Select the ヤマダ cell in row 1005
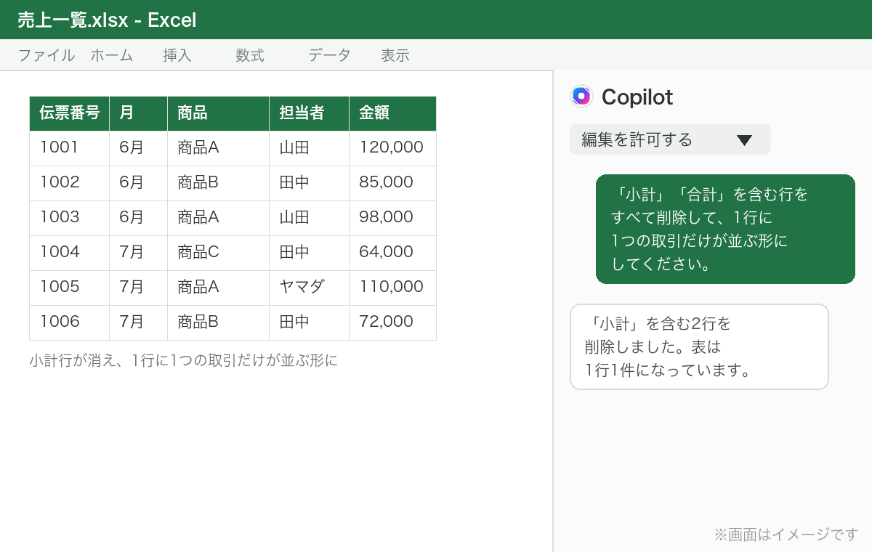 tap(310, 288)
